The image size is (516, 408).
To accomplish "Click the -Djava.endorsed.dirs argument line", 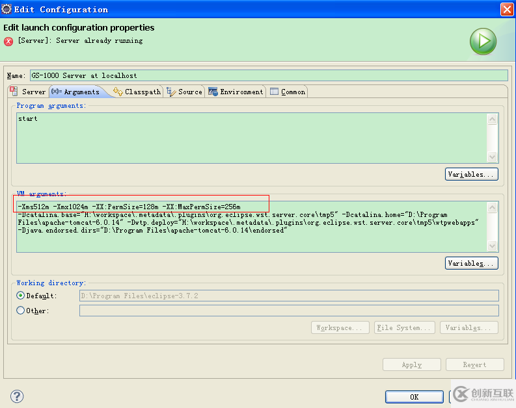I will pos(152,230).
